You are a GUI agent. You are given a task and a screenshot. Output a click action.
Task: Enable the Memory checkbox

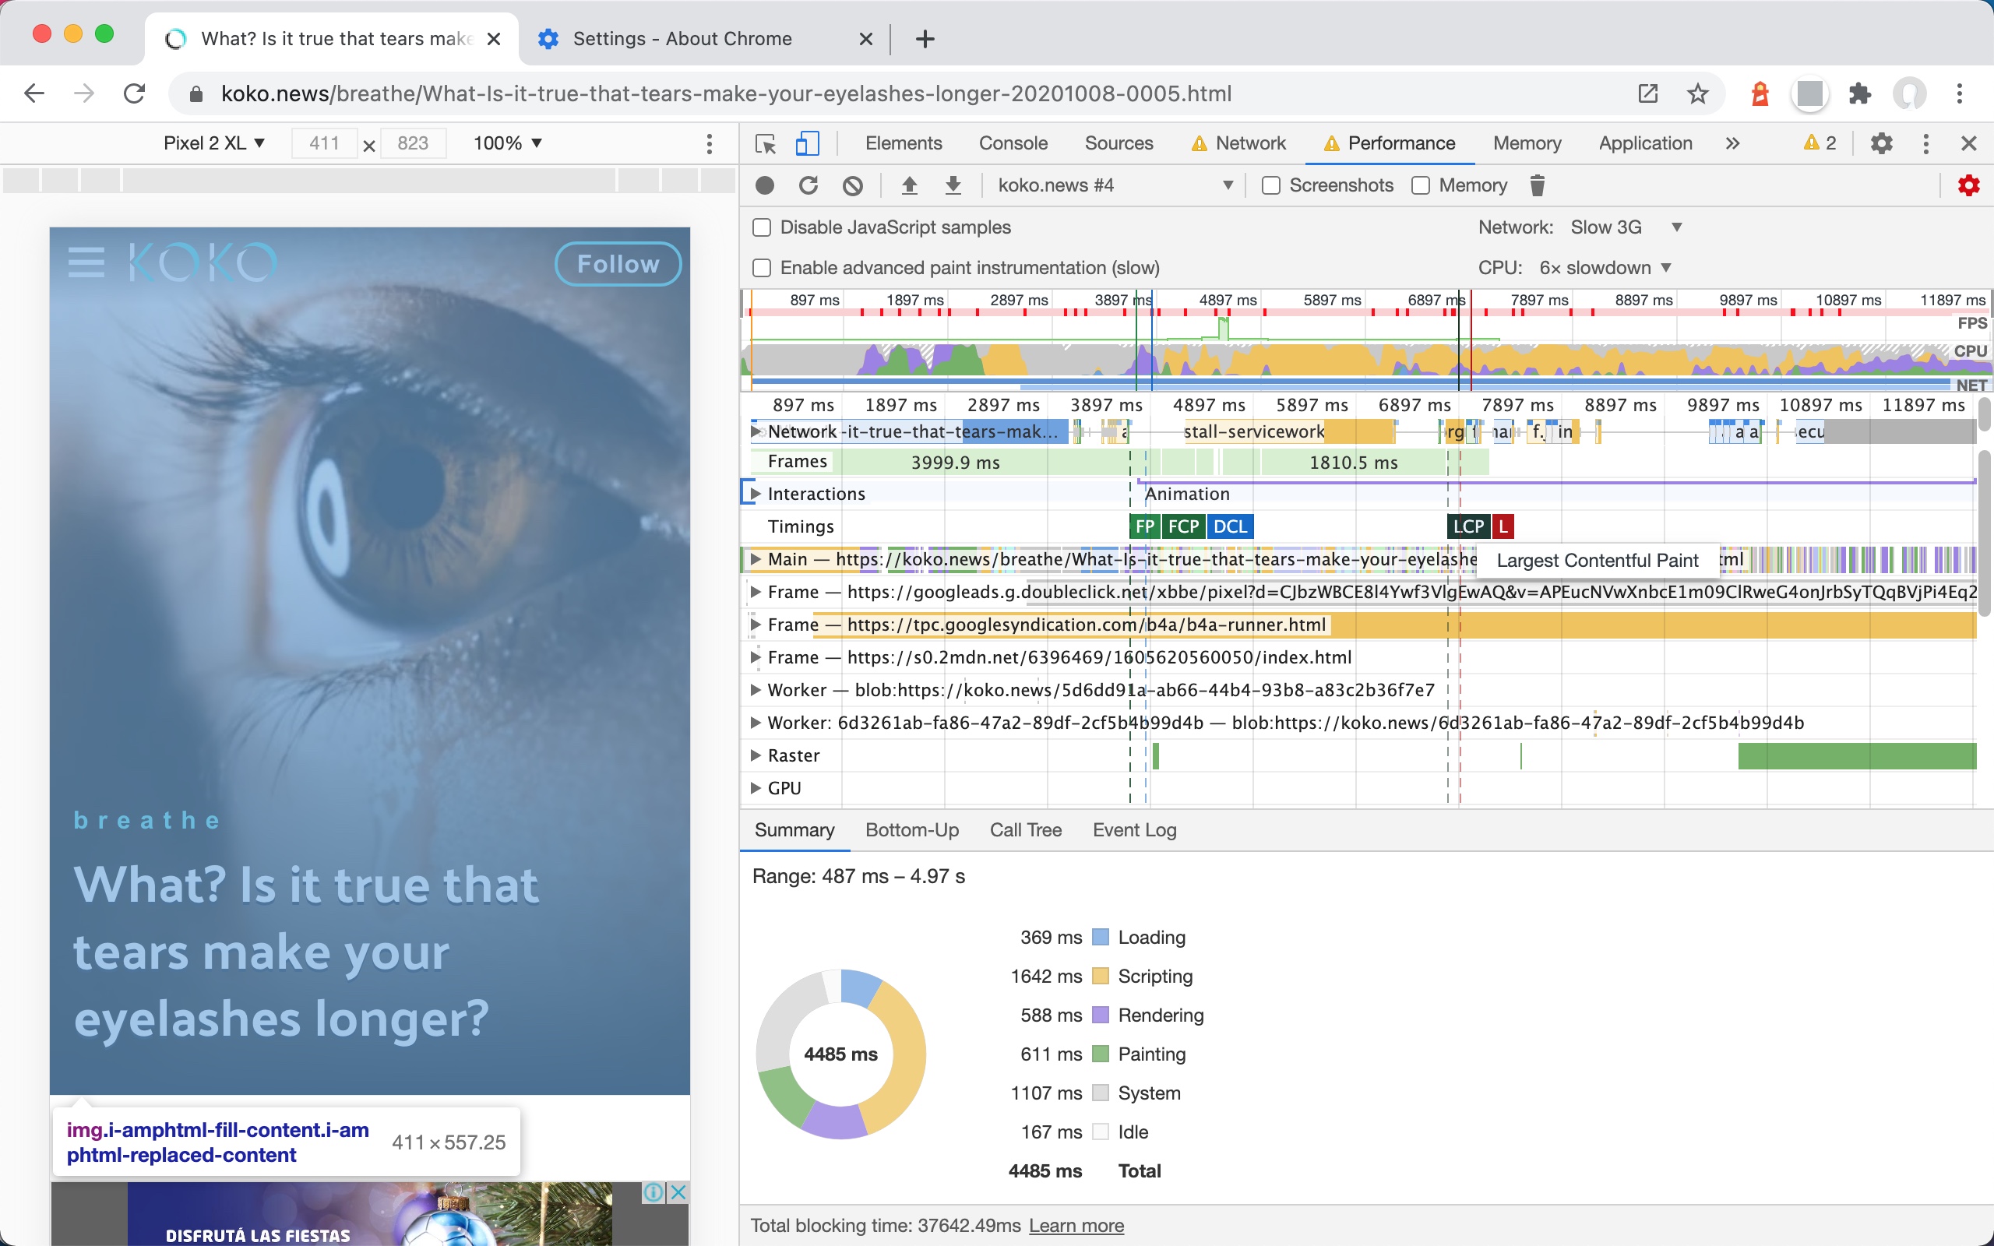point(1421,185)
